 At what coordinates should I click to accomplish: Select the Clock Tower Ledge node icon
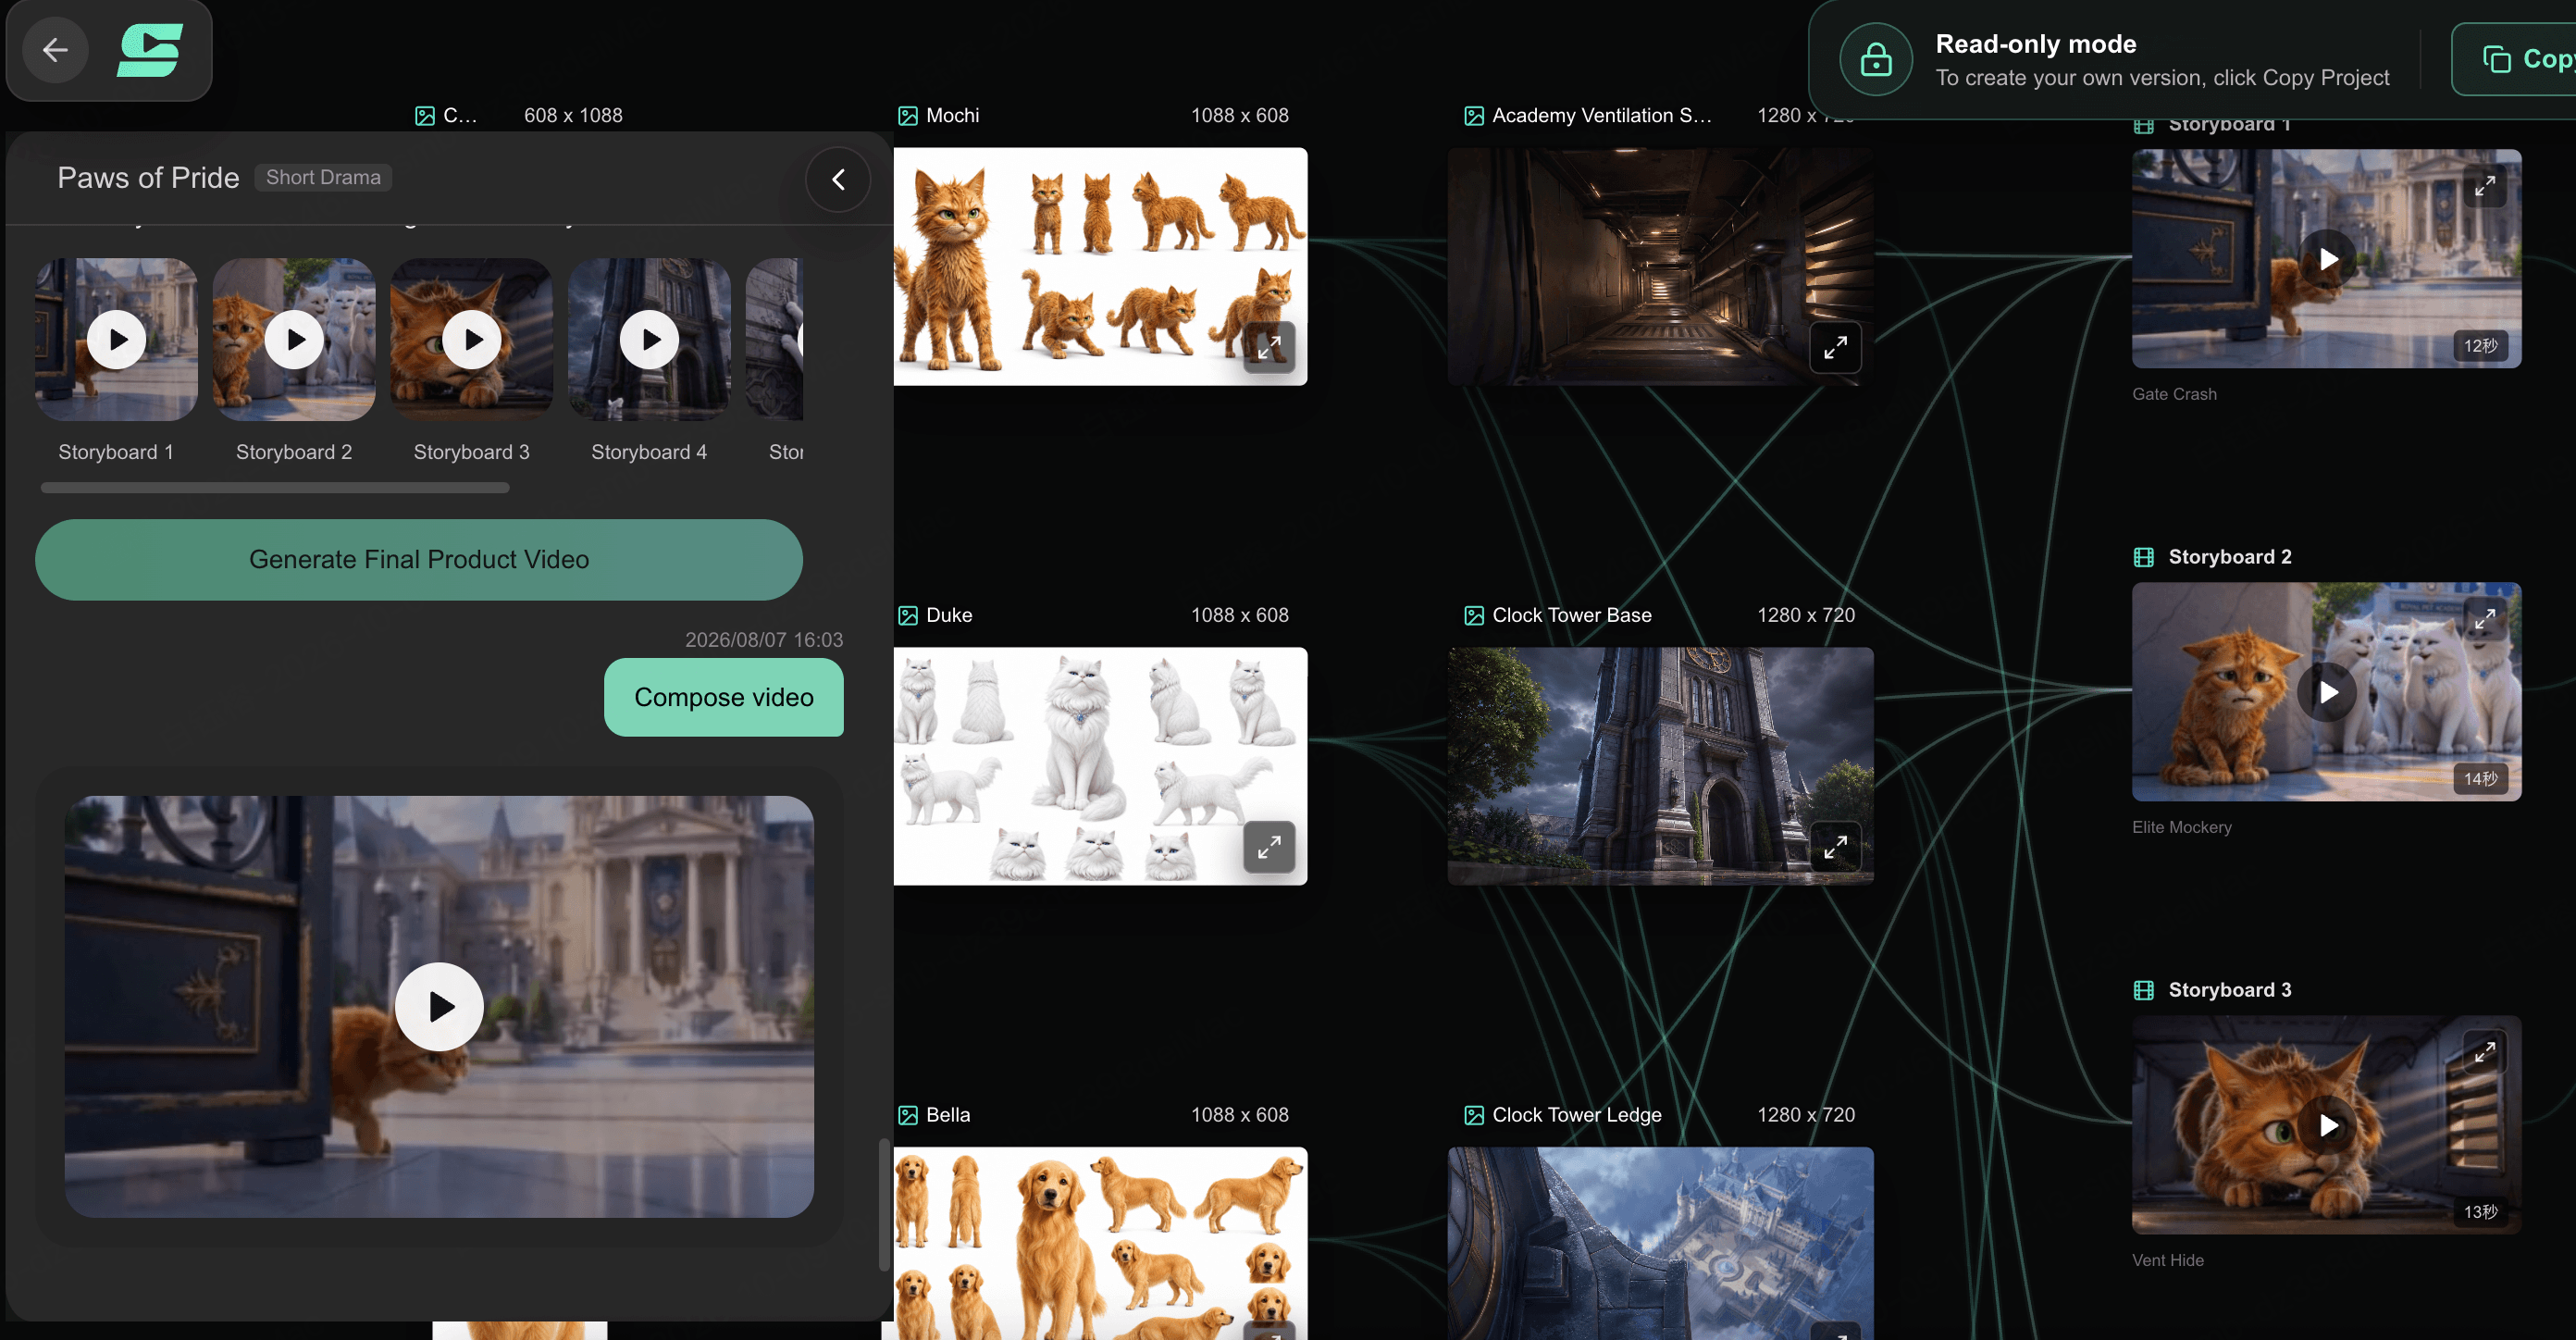point(1474,1115)
